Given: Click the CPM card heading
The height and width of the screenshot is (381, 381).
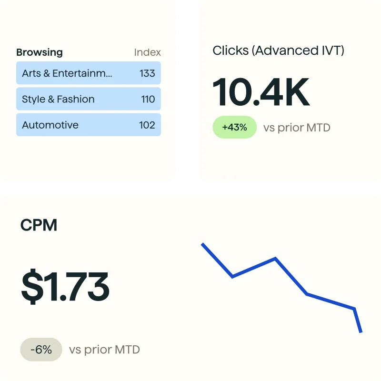Looking at the screenshot, I should tap(39, 225).
